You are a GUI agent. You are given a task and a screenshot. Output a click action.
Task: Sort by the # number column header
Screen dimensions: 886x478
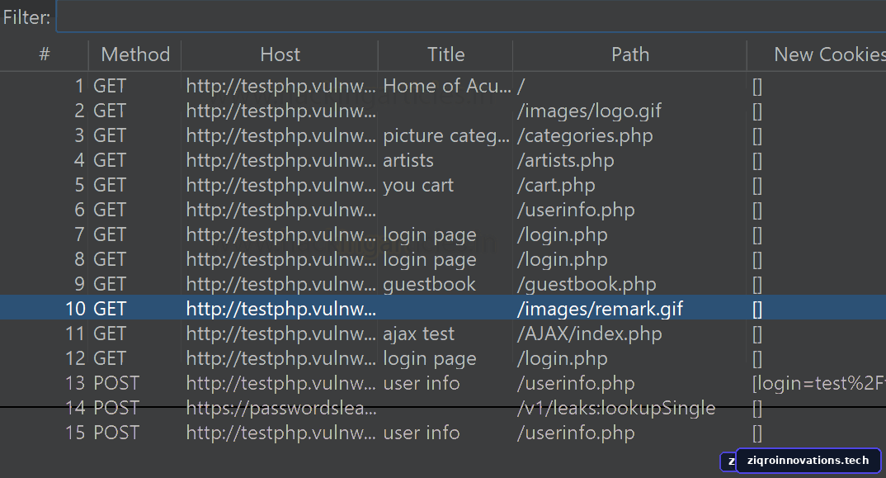coord(44,54)
